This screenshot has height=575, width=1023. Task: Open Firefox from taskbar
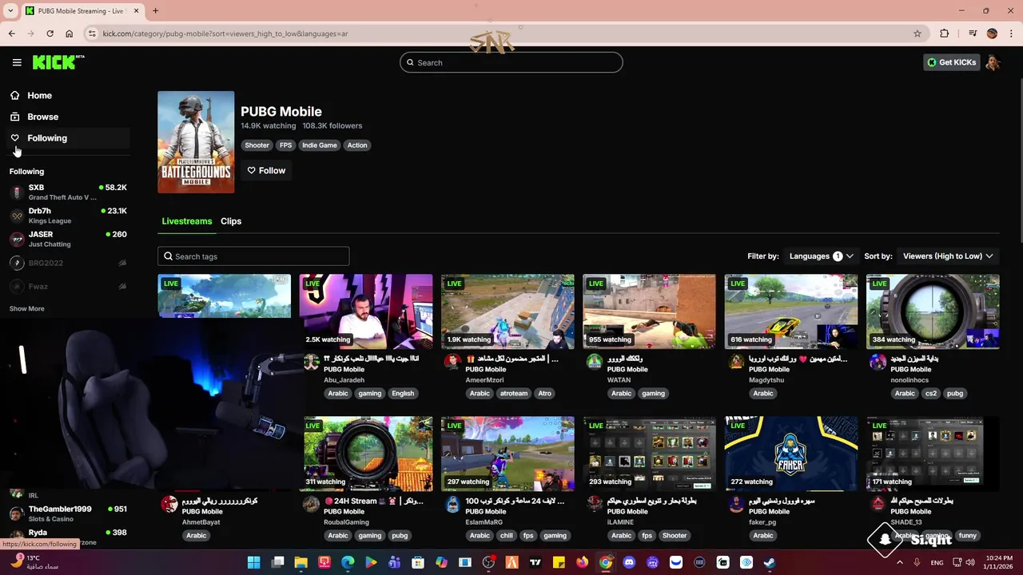pyautogui.click(x=582, y=563)
